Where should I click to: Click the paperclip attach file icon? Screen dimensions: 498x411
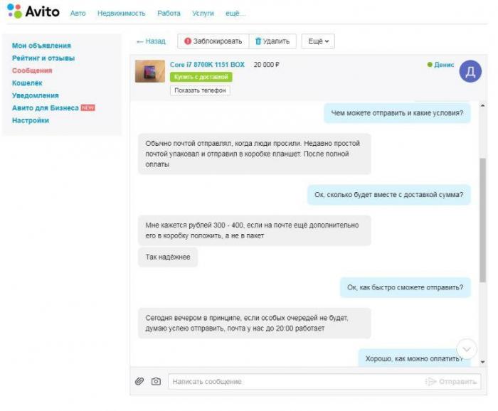(139, 381)
